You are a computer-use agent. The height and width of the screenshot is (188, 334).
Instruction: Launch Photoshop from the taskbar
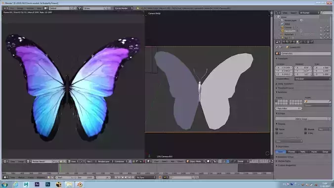pyautogui.click(x=48, y=184)
